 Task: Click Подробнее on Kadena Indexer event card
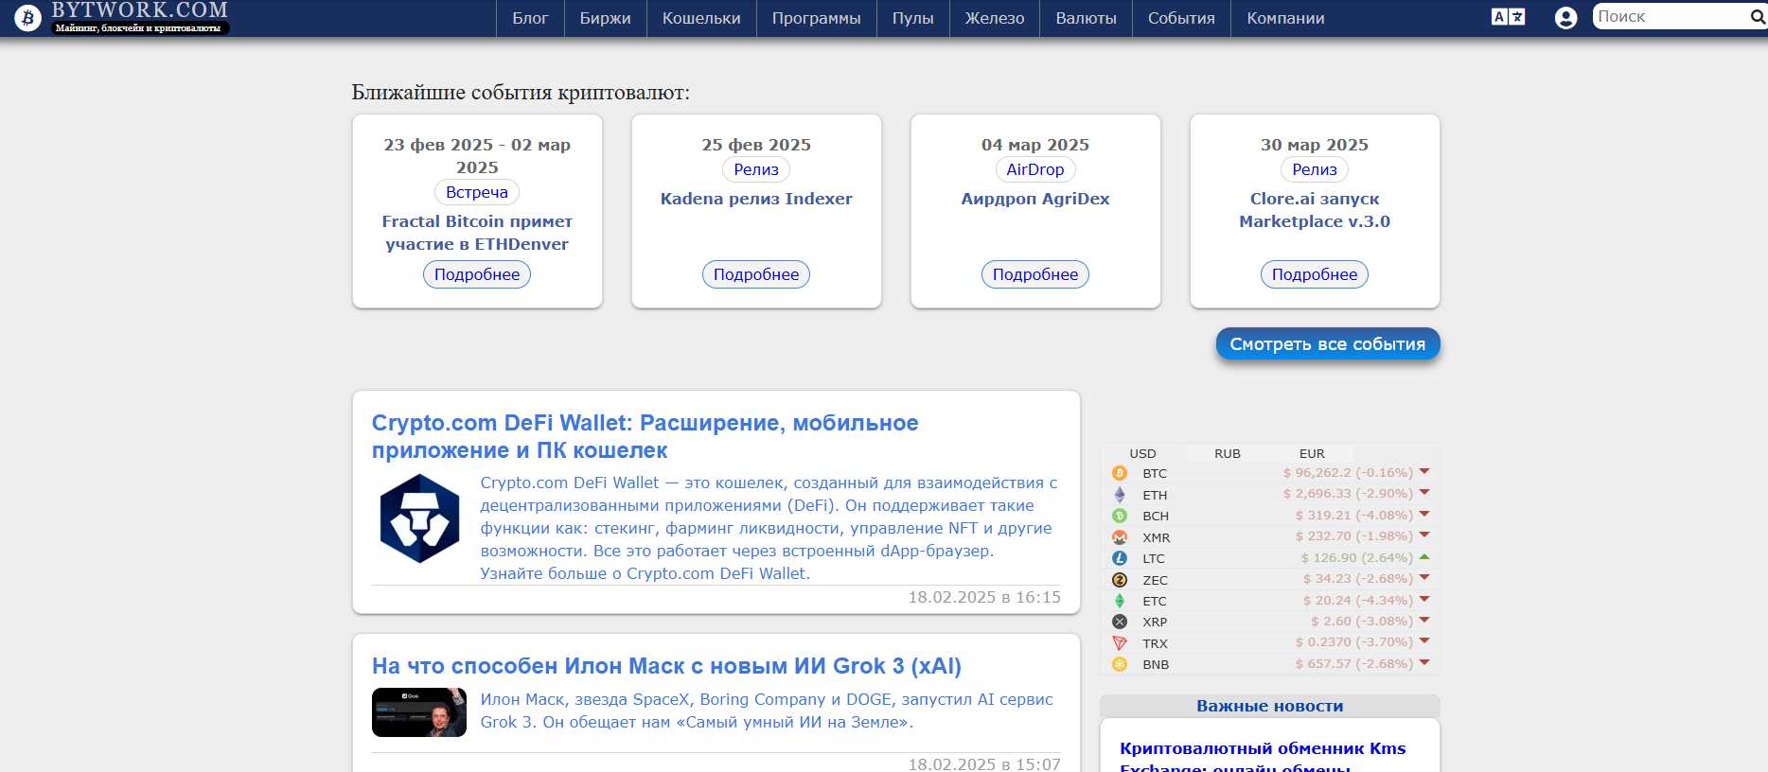pos(756,274)
